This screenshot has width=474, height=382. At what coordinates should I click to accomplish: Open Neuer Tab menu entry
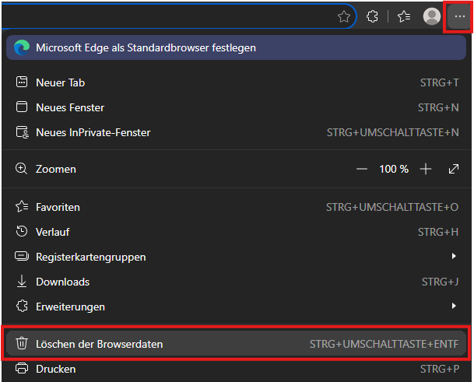237,82
